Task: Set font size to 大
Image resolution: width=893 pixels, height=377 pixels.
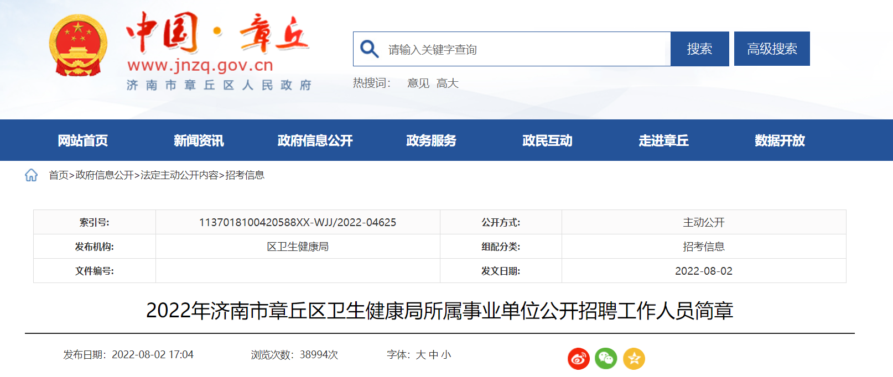Action: [420, 355]
